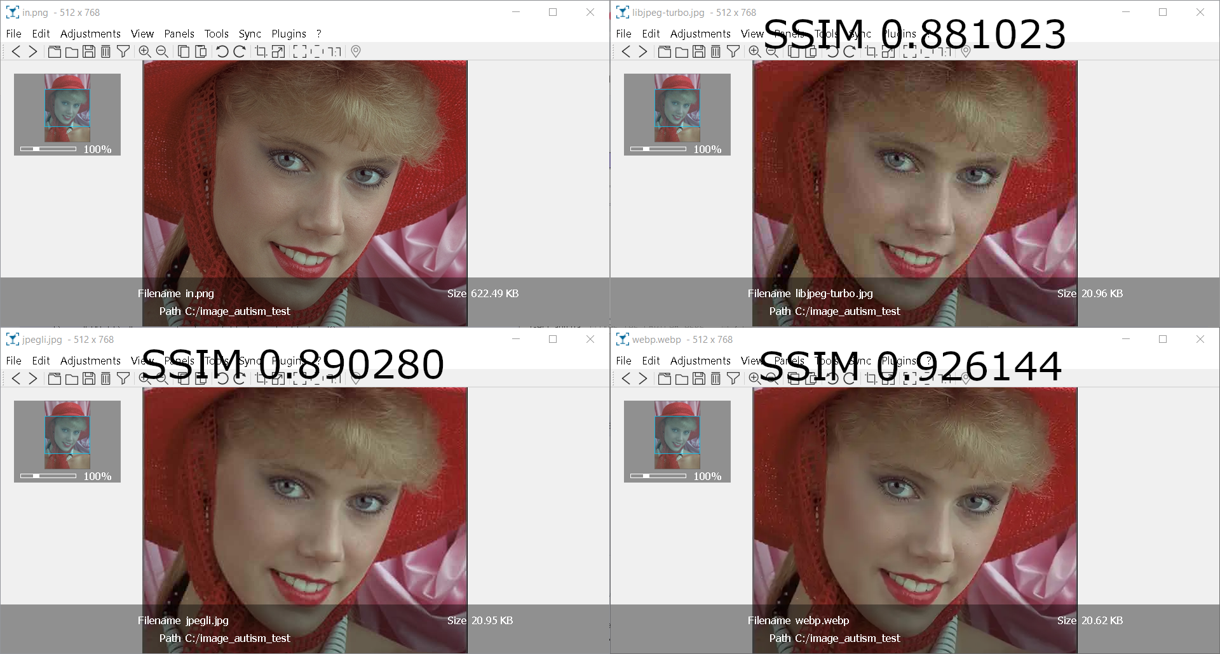
Task: Go to next image in in.png window
Action: (33, 51)
